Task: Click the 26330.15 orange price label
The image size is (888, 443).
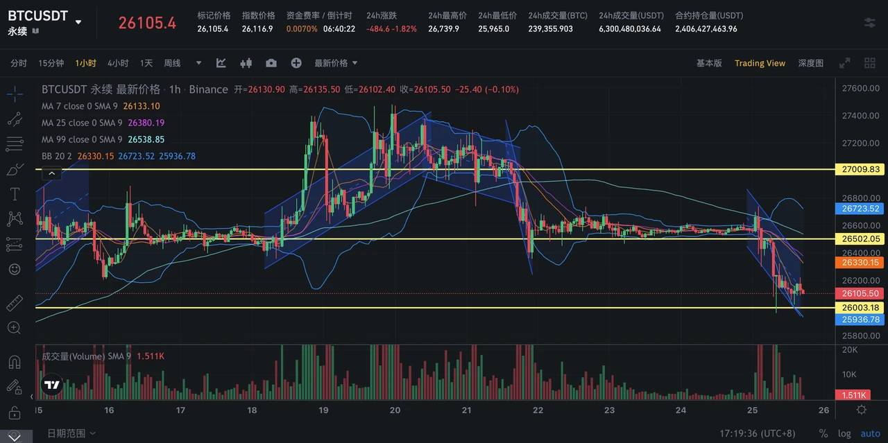Action: (x=861, y=263)
